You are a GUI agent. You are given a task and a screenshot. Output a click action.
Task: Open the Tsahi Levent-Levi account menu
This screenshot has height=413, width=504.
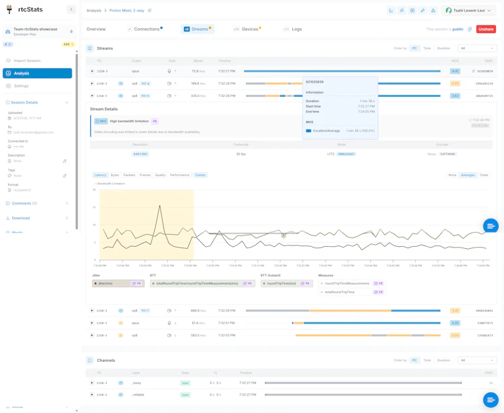[x=468, y=11]
